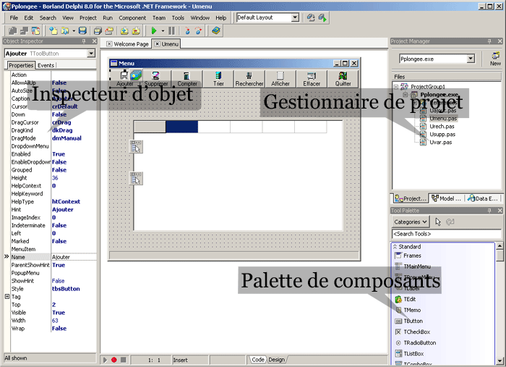
Task: Select Urech.pas in project tree
Action: [x=442, y=127]
